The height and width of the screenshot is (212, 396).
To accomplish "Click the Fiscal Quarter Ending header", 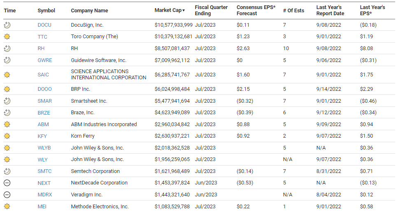I will (x=211, y=10).
